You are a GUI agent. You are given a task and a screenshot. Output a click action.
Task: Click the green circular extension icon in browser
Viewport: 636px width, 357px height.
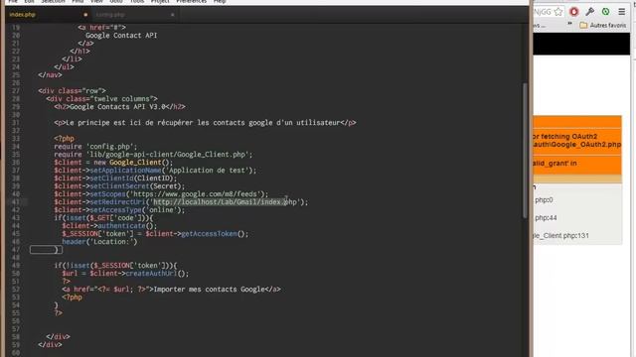point(605,12)
